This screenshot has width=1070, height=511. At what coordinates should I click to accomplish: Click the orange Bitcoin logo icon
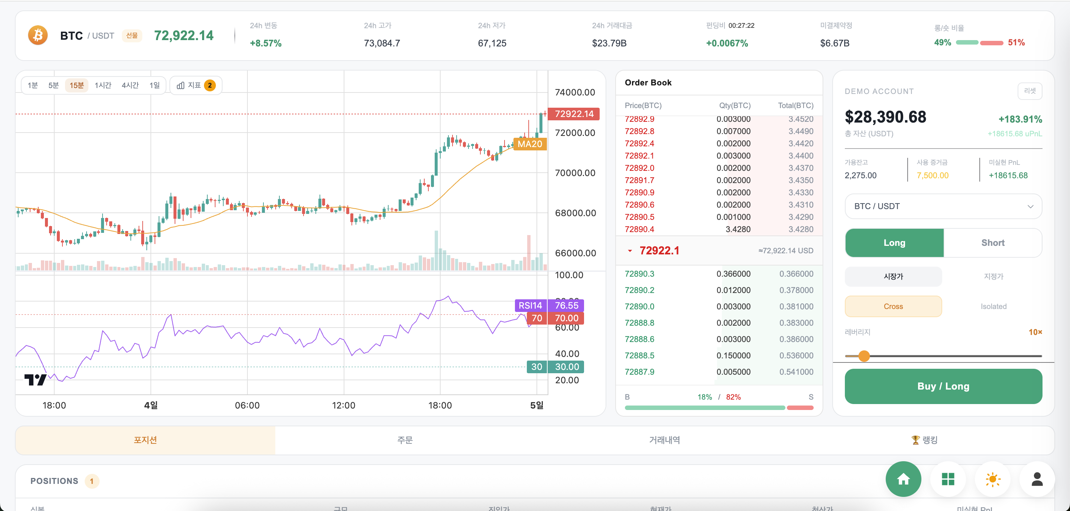click(38, 36)
